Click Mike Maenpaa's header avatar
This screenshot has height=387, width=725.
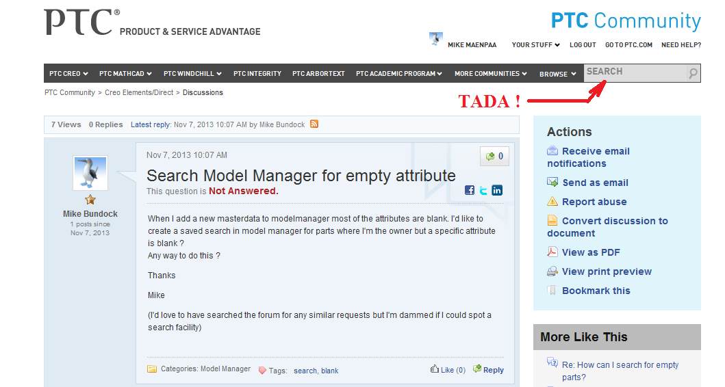click(435, 39)
